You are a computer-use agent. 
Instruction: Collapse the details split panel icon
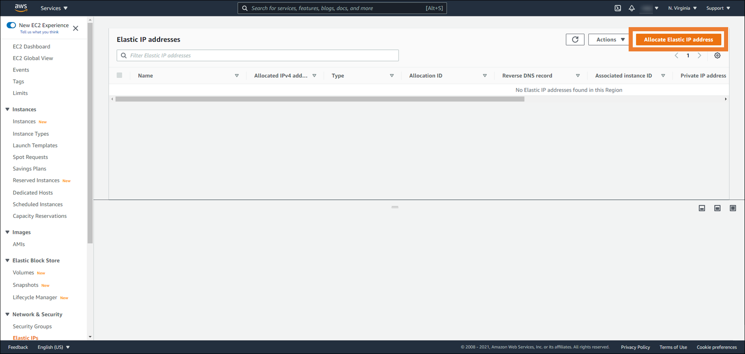point(702,208)
